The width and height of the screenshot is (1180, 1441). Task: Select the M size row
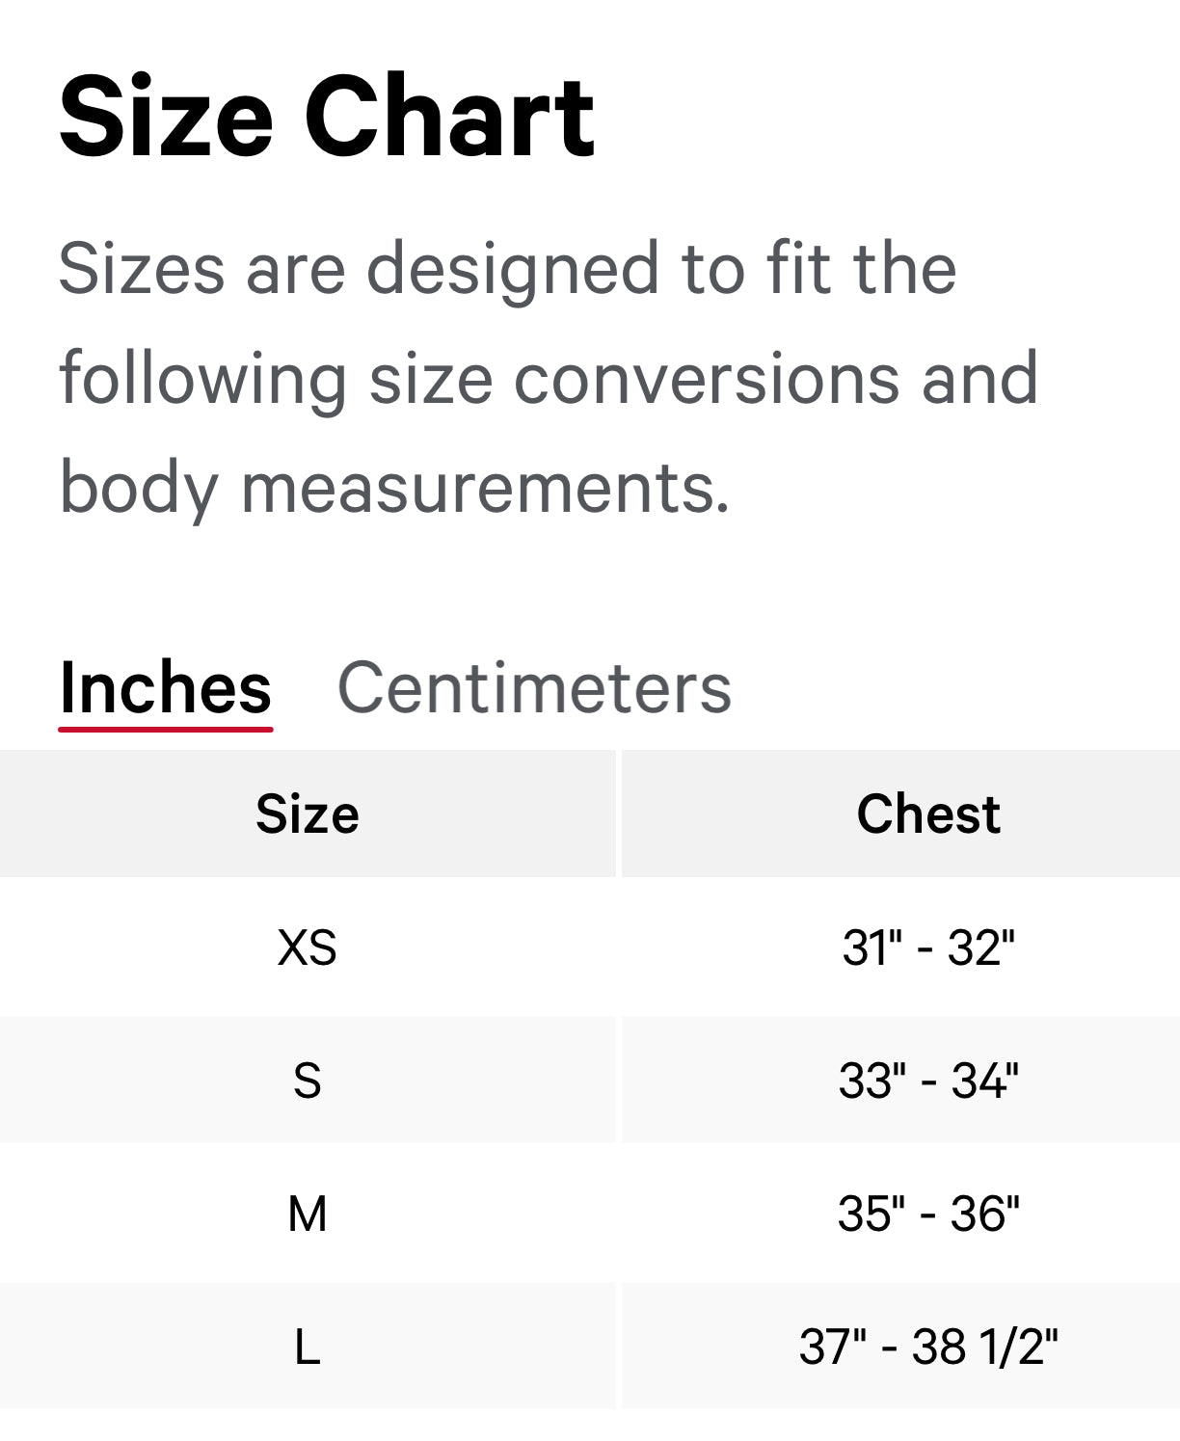pos(306,1214)
